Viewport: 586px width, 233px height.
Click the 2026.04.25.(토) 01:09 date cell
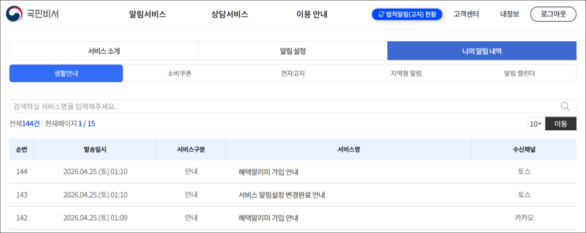click(96, 218)
